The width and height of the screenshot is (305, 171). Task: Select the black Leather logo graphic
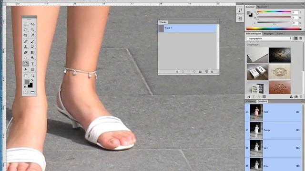tap(280, 55)
